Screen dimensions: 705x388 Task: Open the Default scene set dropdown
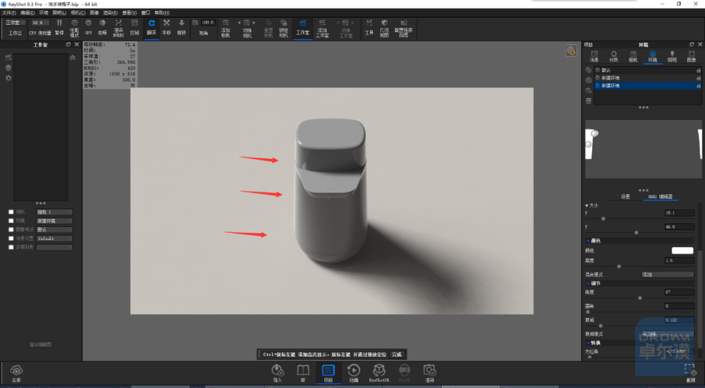point(54,239)
